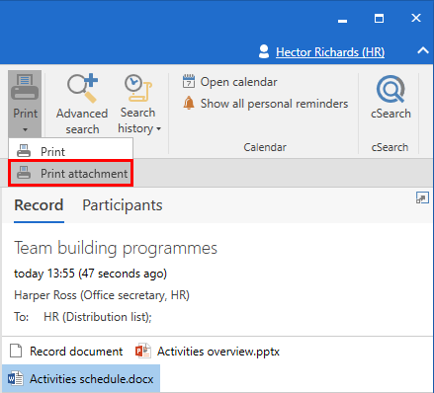
Task: Switch to the Record tab
Action: [x=39, y=205]
